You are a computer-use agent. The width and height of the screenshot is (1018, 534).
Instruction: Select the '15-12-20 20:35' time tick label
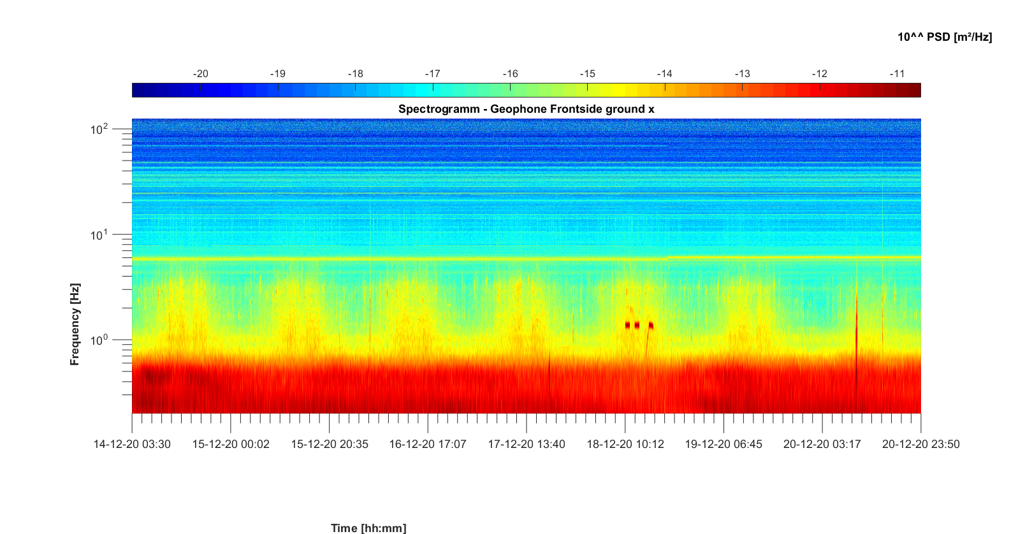point(330,444)
